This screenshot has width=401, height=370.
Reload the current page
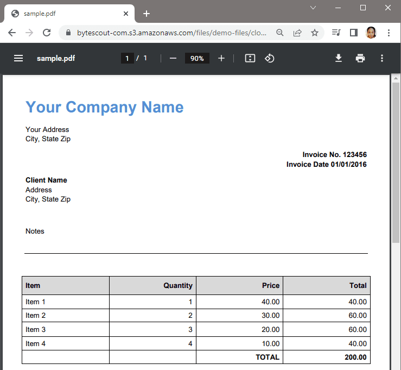47,33
